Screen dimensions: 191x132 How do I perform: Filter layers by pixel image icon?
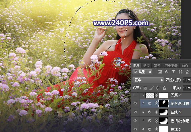pos(160,72)
